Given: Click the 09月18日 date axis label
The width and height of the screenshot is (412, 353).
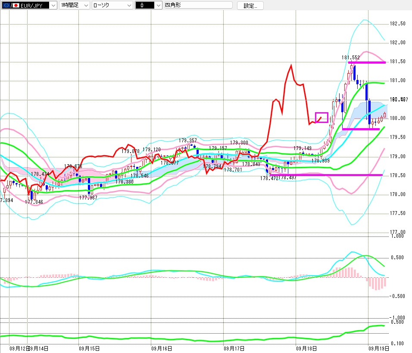Looking at the screenshot, I should coord(306,349).
